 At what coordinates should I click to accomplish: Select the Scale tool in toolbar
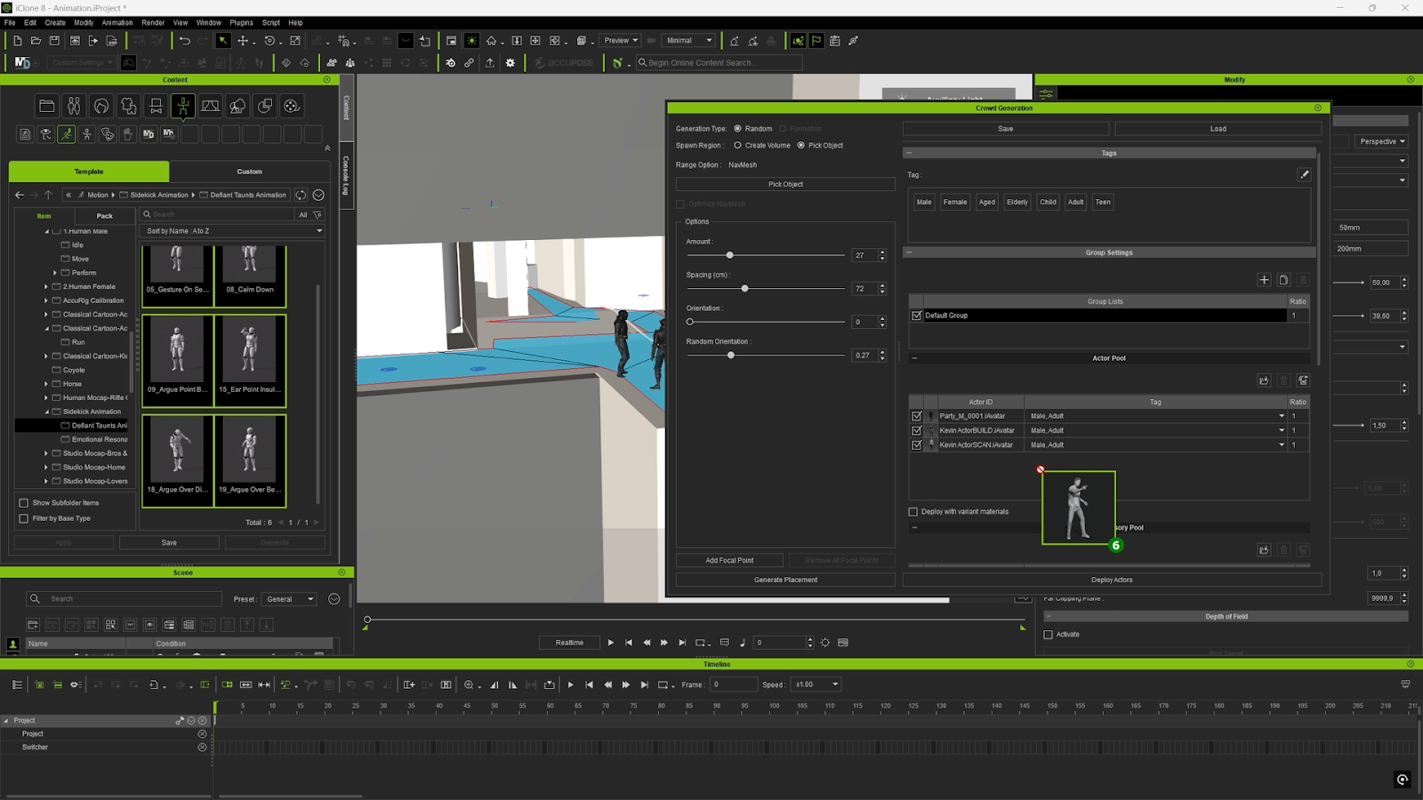click(x=295, y=41)
